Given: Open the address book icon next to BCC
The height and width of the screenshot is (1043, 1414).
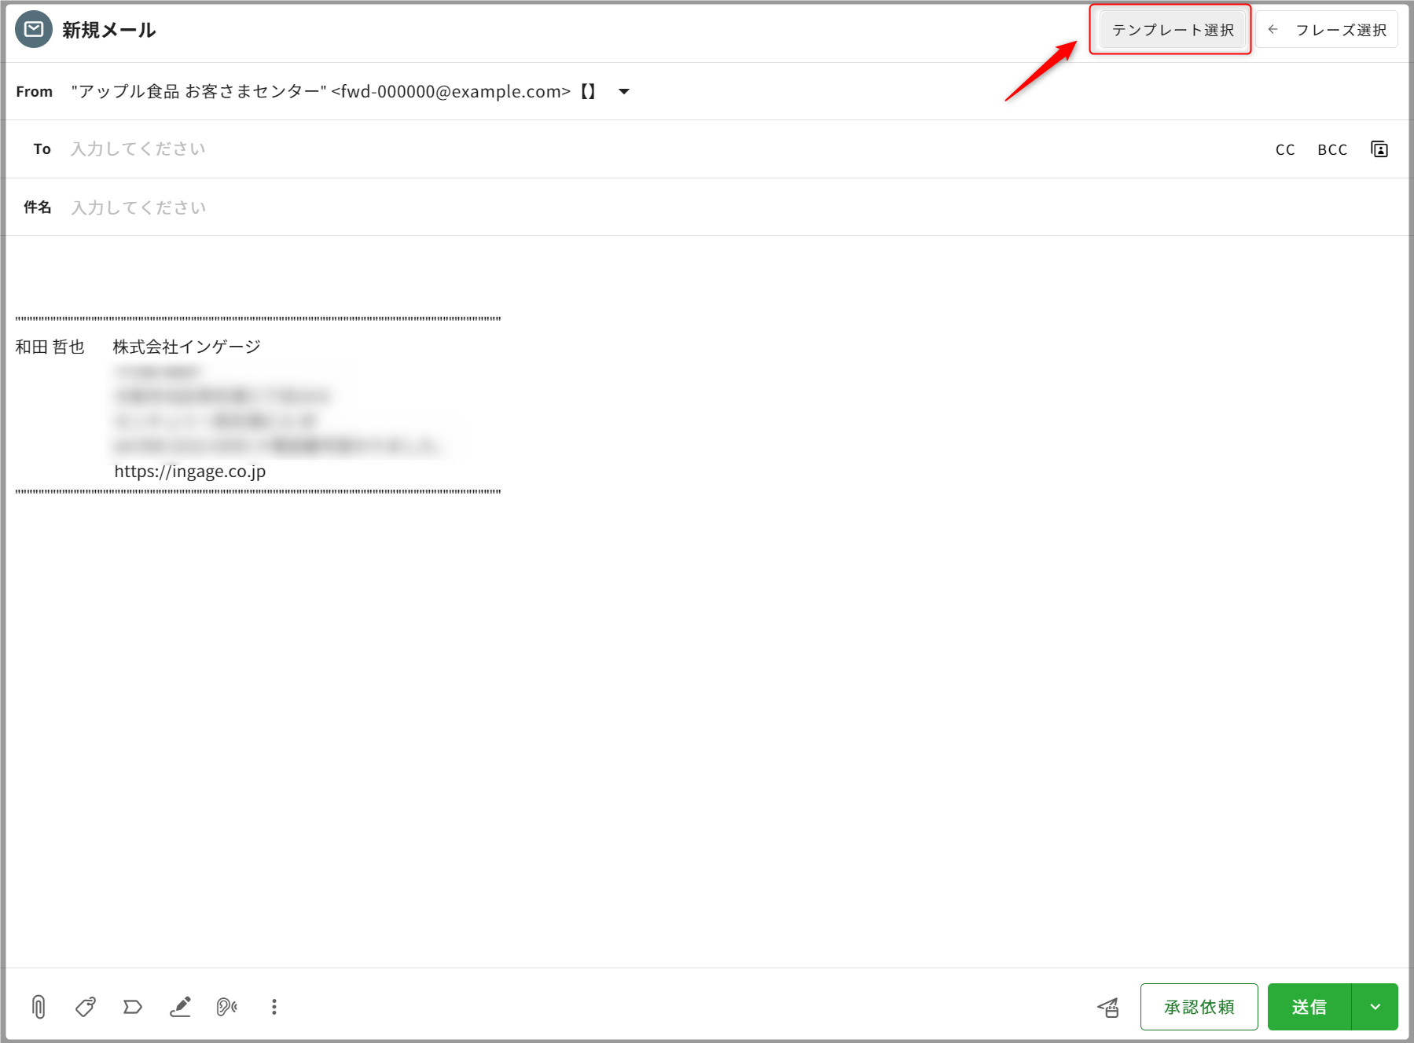Looking at the screenshot, I should [x=1379, y=149].
